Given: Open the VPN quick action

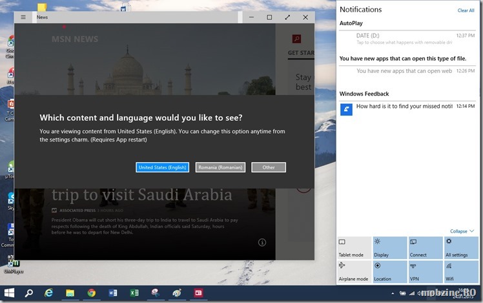Looking at the screenshot, I should [426, 271].
